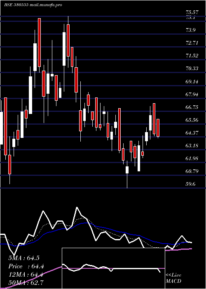The width and height of the screenshot is (206, 289).
Task: Click the 73.9 price axis label
Action: point(190,30)
